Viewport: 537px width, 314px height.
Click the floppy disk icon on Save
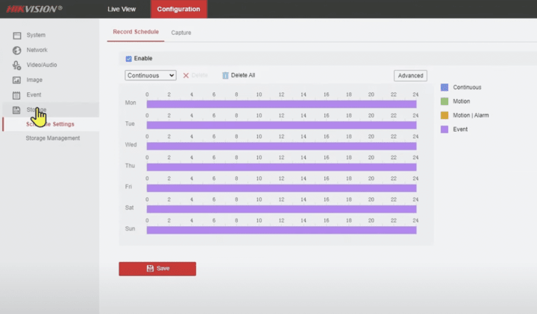pyautogui.click(x=150, y=269)
